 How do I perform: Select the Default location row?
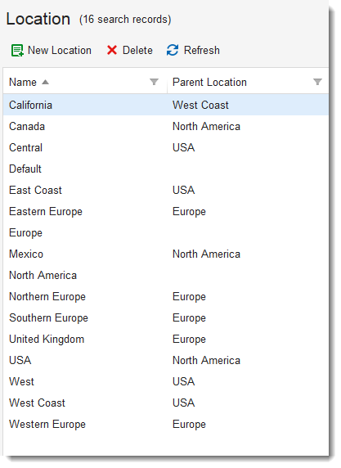pyautogui.click(x=166, y=169)
